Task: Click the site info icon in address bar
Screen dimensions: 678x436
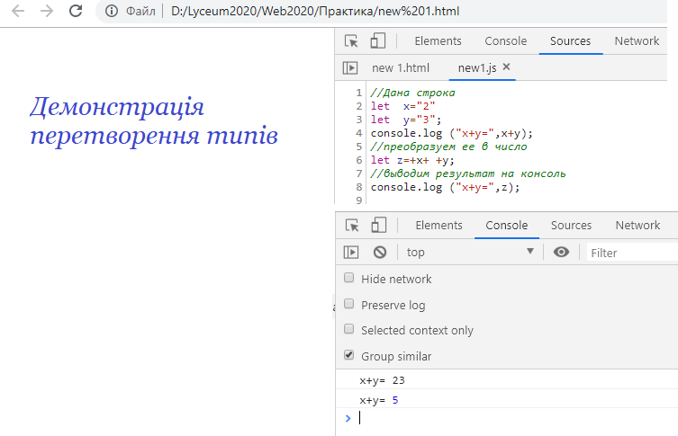Action: tap(111, 13)
